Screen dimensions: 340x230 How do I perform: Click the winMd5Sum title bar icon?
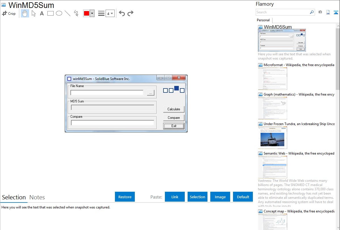(x=69, y=79)
